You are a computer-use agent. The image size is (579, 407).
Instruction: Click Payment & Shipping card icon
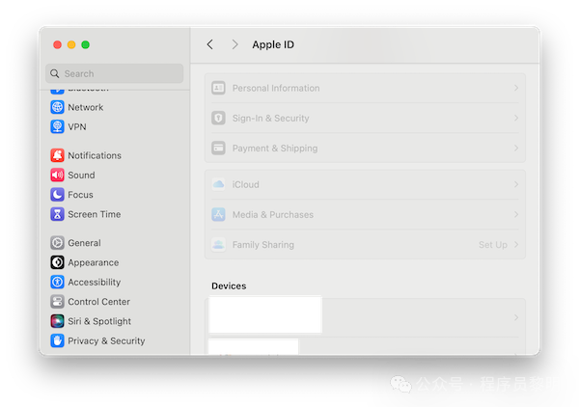218,148
